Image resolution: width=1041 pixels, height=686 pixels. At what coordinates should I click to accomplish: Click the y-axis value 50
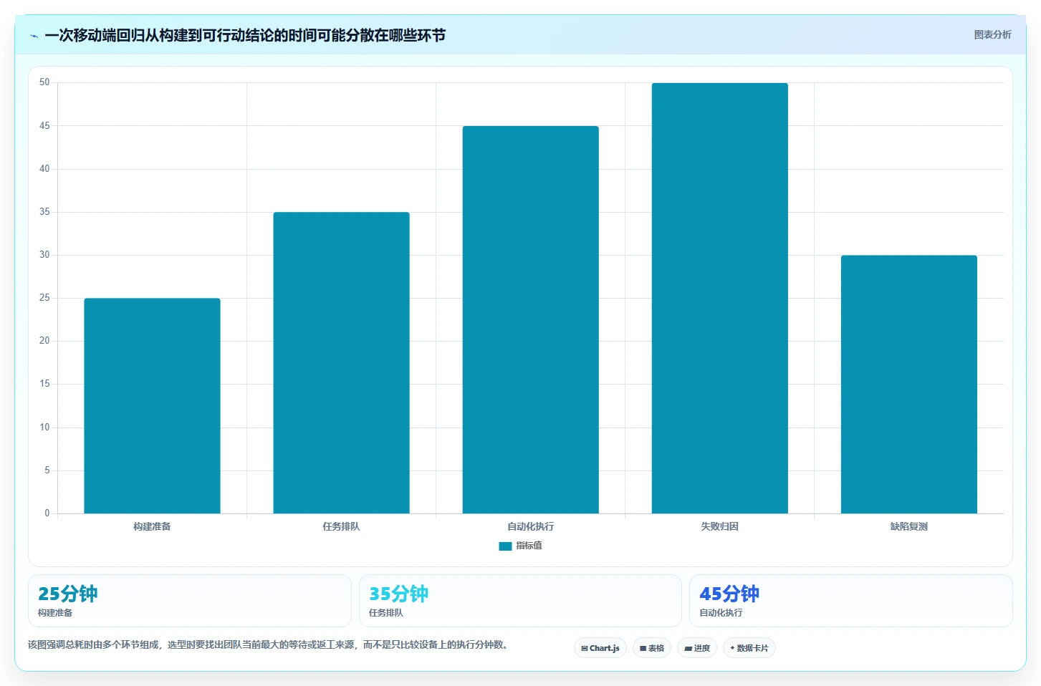coord(44,82)
